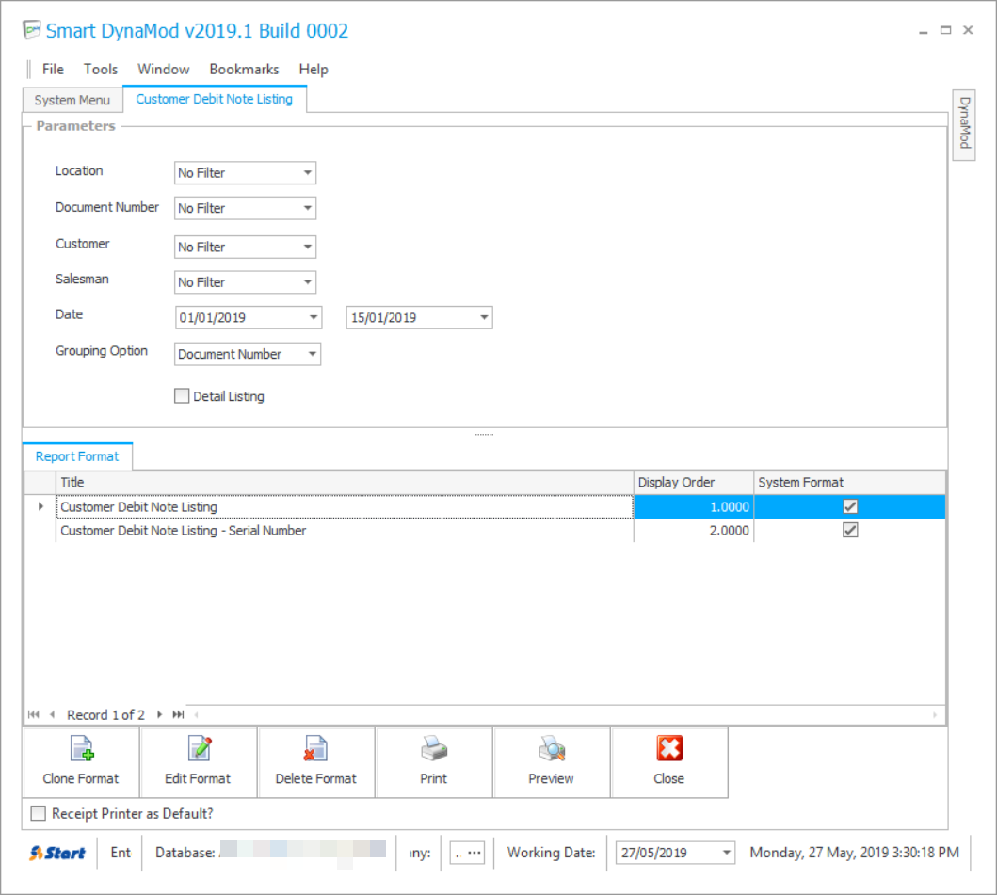Open the Location filter dropdown
Screen dimensions: 997x895
point(308,173)
